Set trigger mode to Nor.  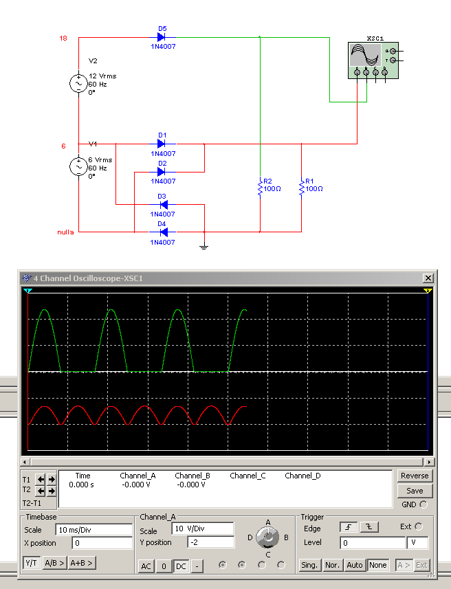pos(332,565)
